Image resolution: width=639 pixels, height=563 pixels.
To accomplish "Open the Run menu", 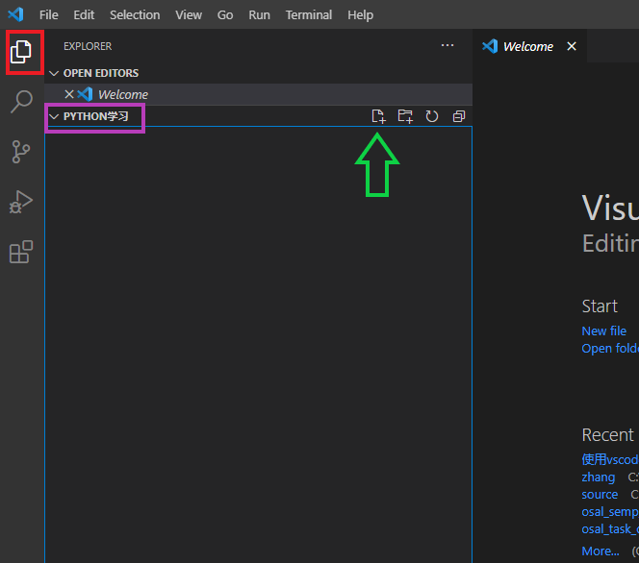I will 259,15.
